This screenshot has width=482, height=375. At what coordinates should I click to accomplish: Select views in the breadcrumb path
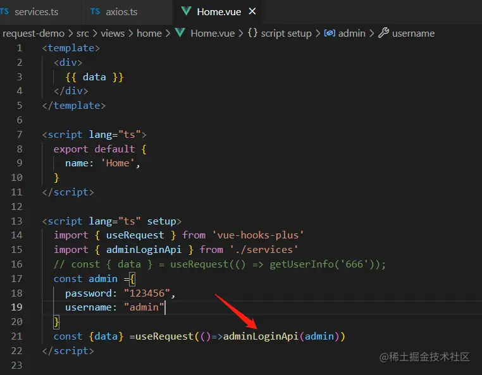113,33
